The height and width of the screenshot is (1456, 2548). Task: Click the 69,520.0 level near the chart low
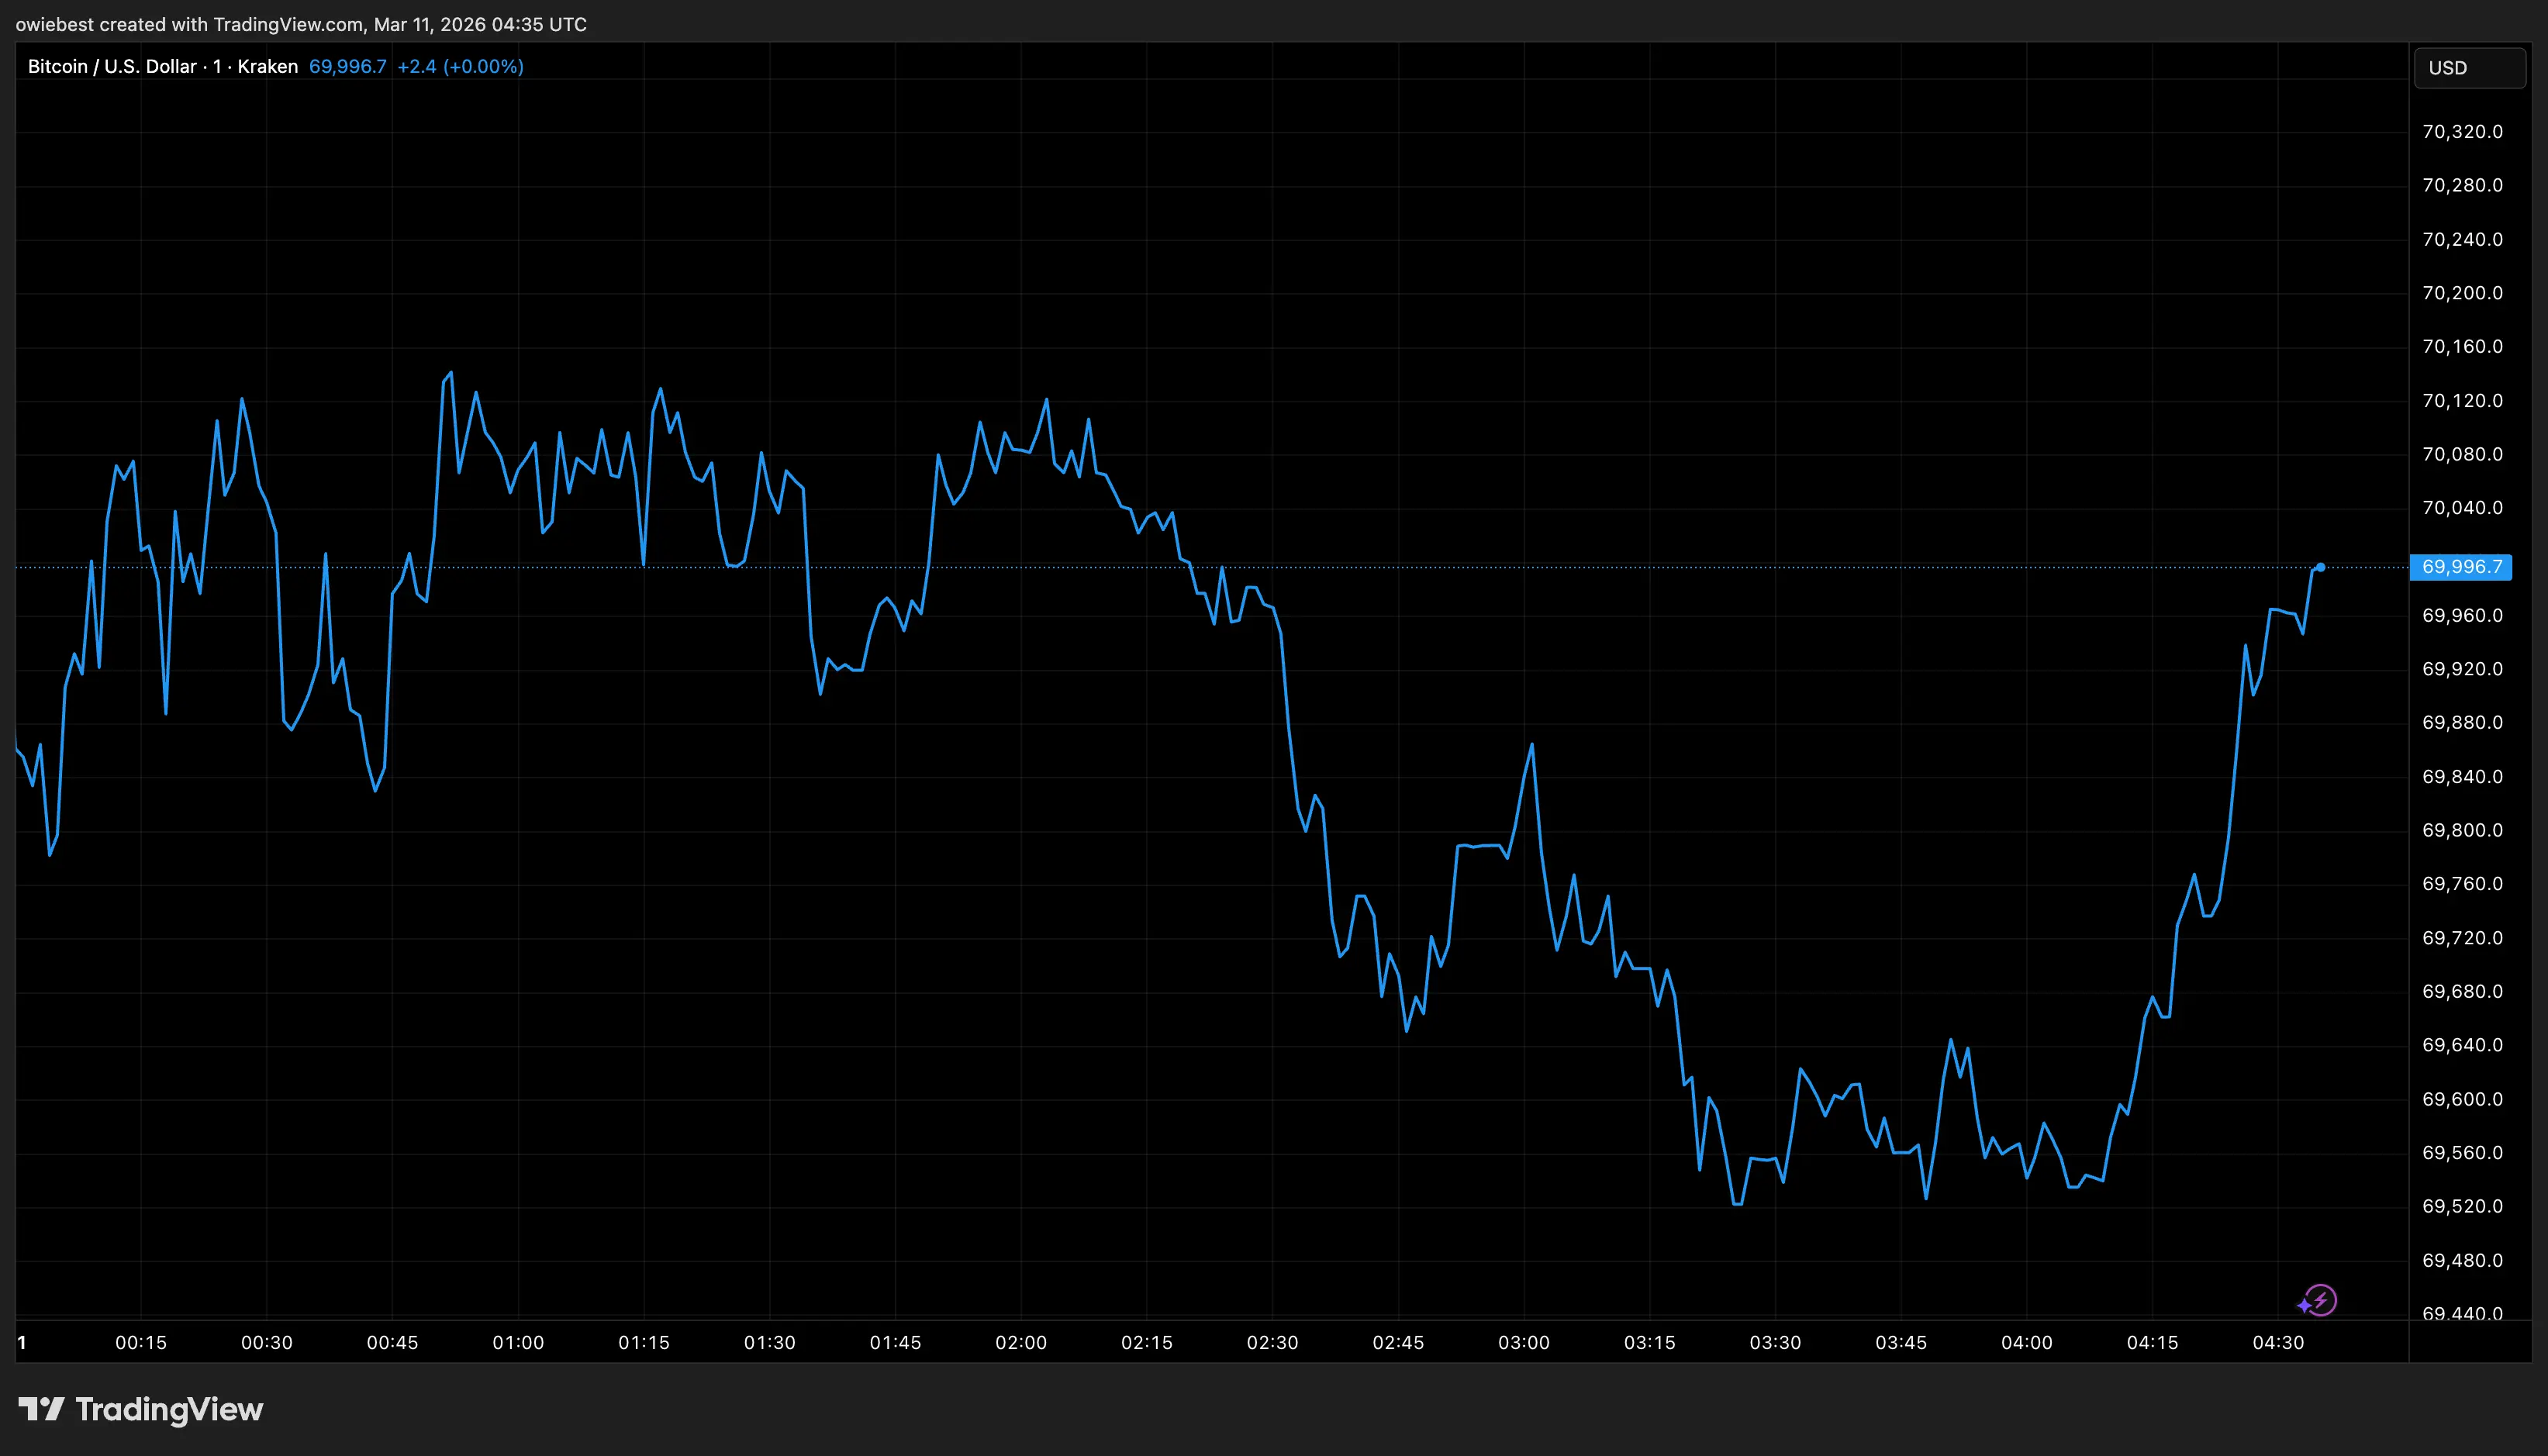pos(2461,1207)
